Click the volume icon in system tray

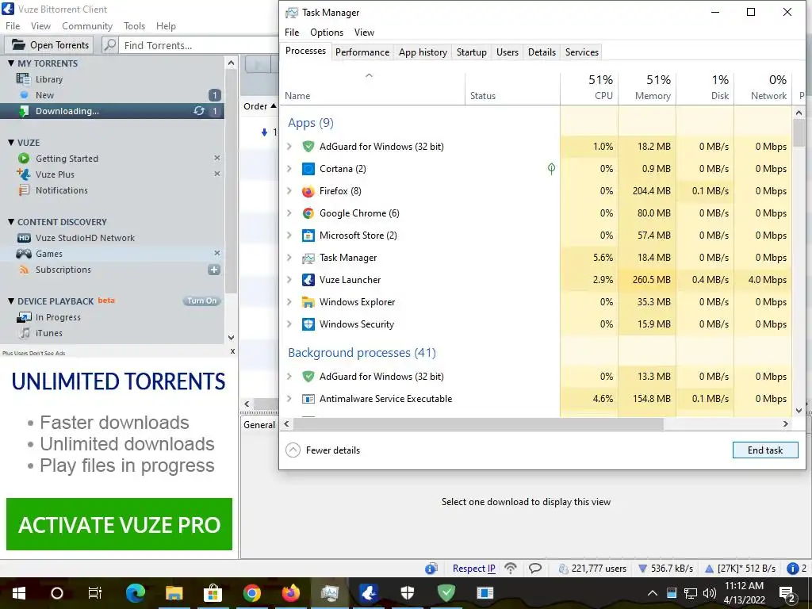710,593
